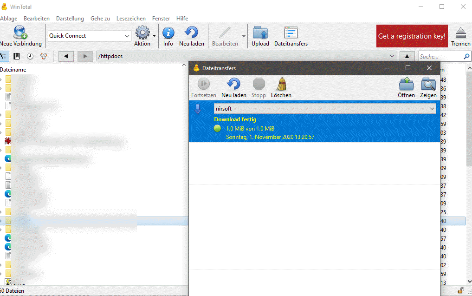This screenshot has height=296, width=472.
Task: Minimize the Dateitransfers window
Action: click(x=387, y=68)
